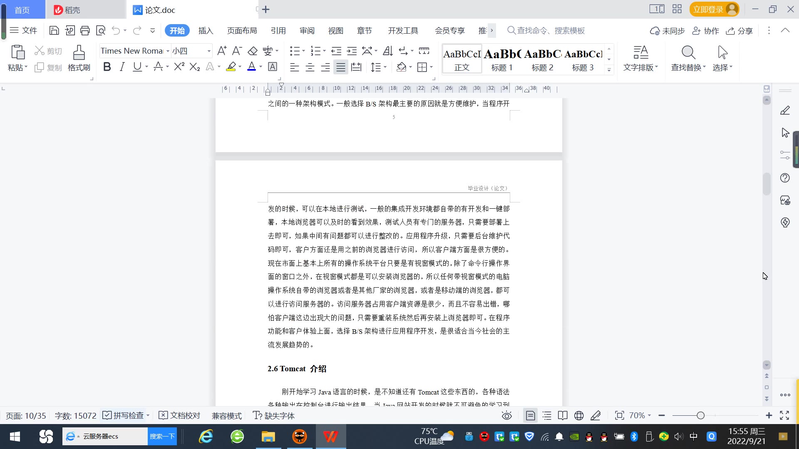
Task: Select the Format Painter (格式刷) tool
Action: [79, 58]
